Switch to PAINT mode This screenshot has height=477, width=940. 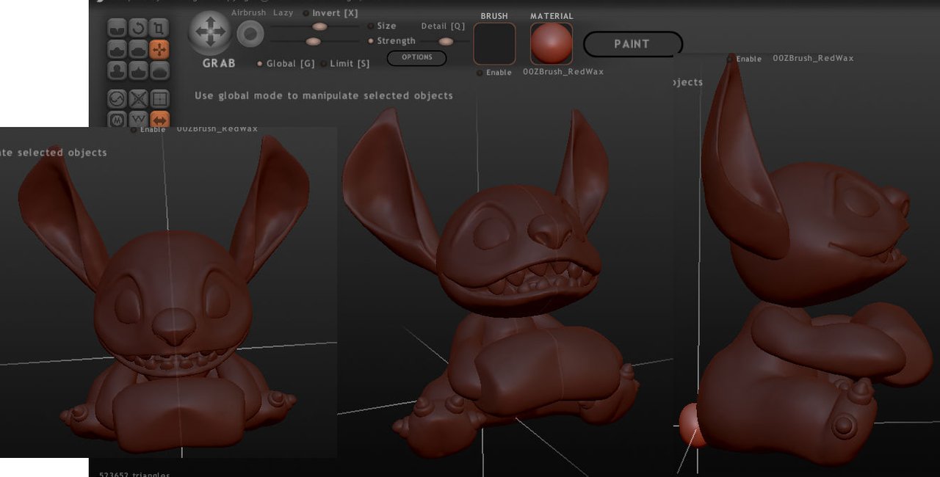632,44
